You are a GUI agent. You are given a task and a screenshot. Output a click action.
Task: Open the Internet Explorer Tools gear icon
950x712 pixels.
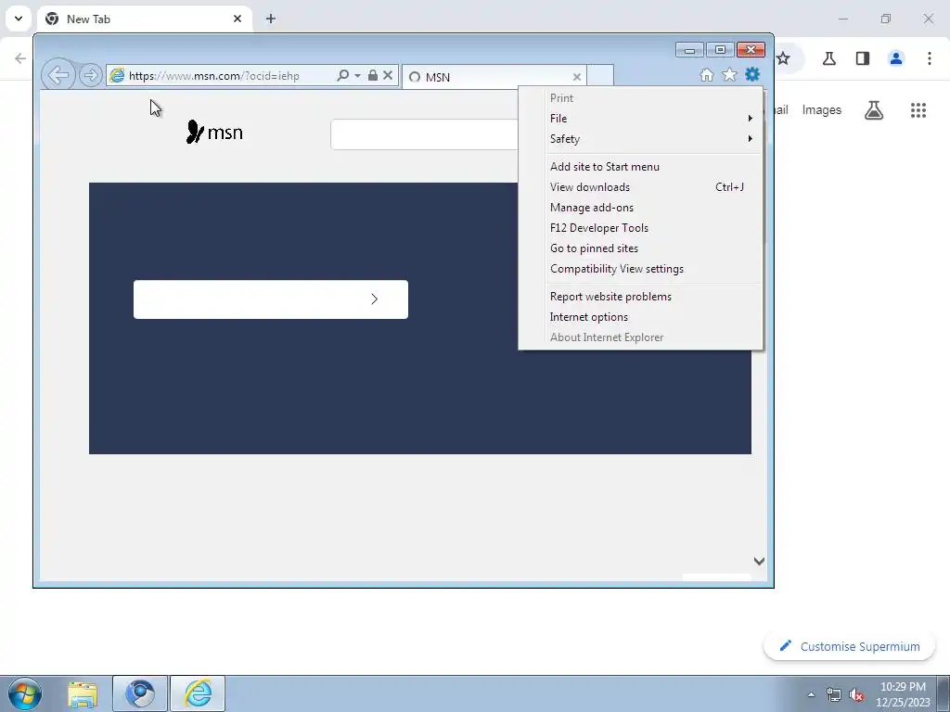click(751, 74)
